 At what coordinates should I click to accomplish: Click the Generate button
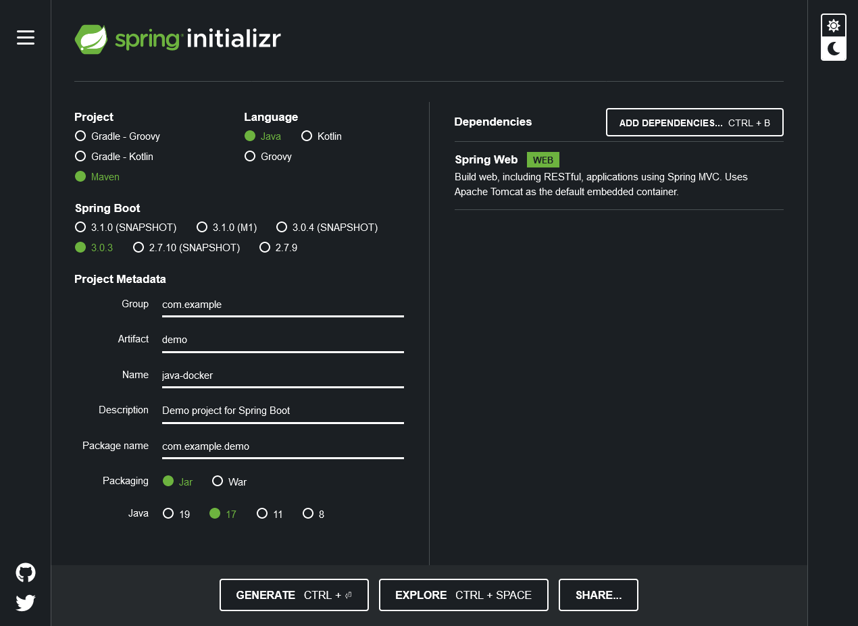(294, 595)
